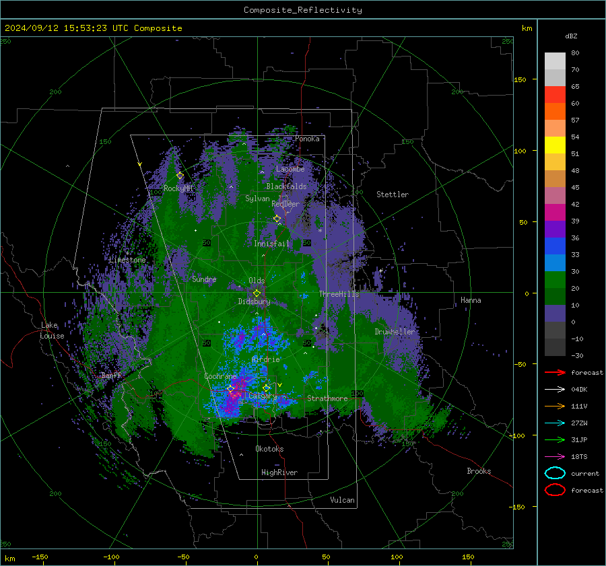Click the ThreeHills label
Image resolution: width=606 pixels, height=566 pixels.
tap(339, 294)
